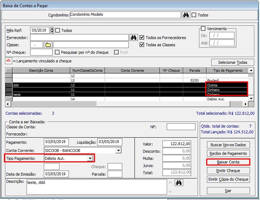This screenshot has height=200, width=260.
Task: Click the binoculars icon next to Descrição
Action: pos(179,183)
